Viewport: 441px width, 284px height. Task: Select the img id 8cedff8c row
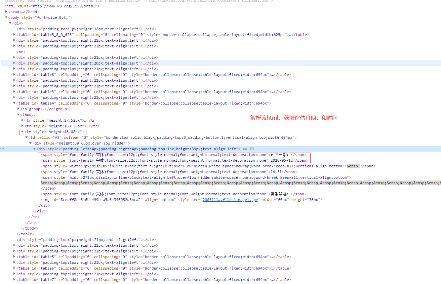(x=182, y=200)
